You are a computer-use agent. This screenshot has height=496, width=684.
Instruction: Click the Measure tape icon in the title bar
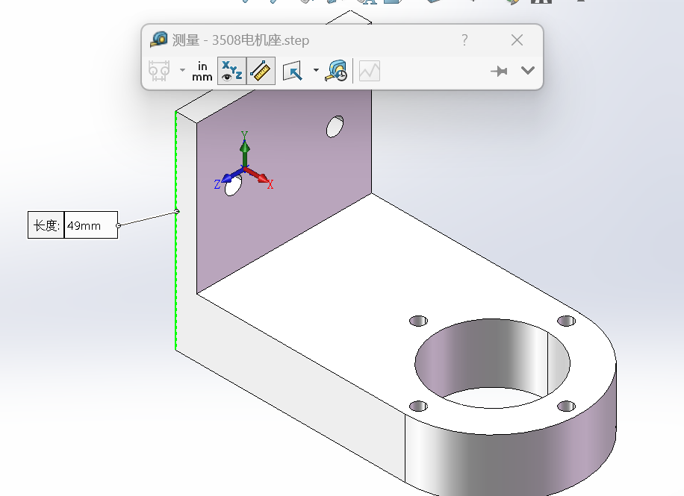(x=159, y=40)
